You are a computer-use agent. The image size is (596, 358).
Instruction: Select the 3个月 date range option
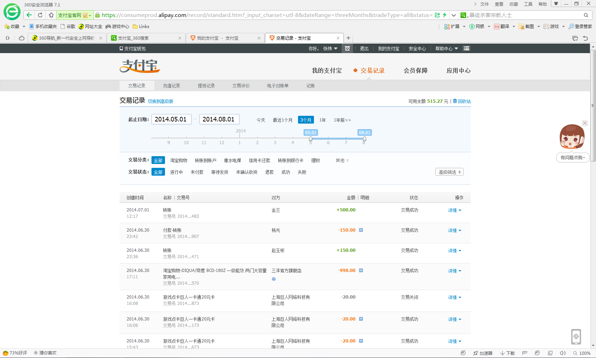305,120
